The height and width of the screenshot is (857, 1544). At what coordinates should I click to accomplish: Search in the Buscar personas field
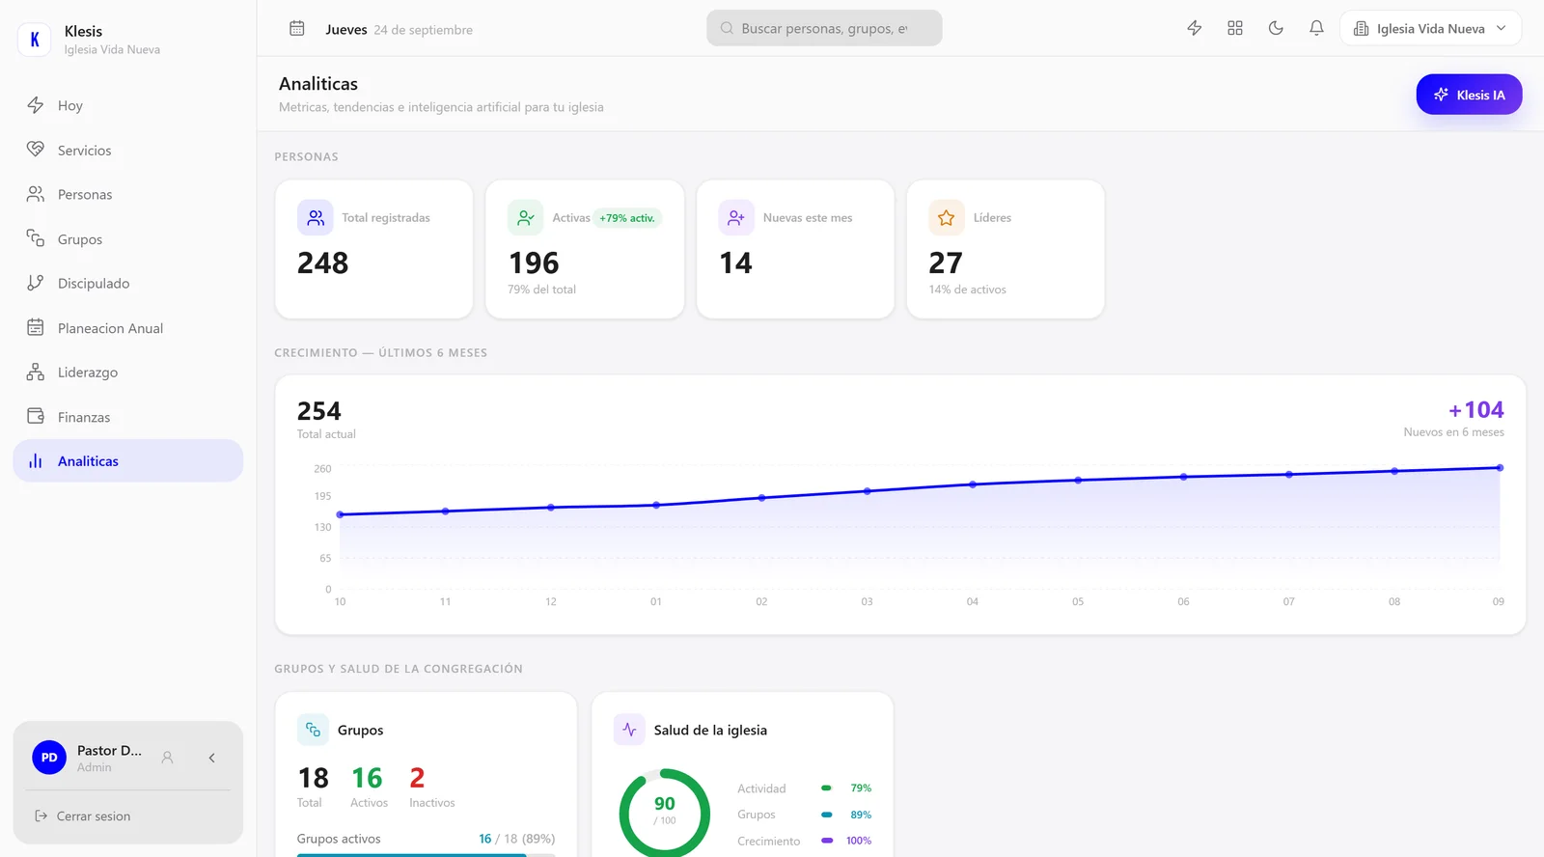point(824,28)
